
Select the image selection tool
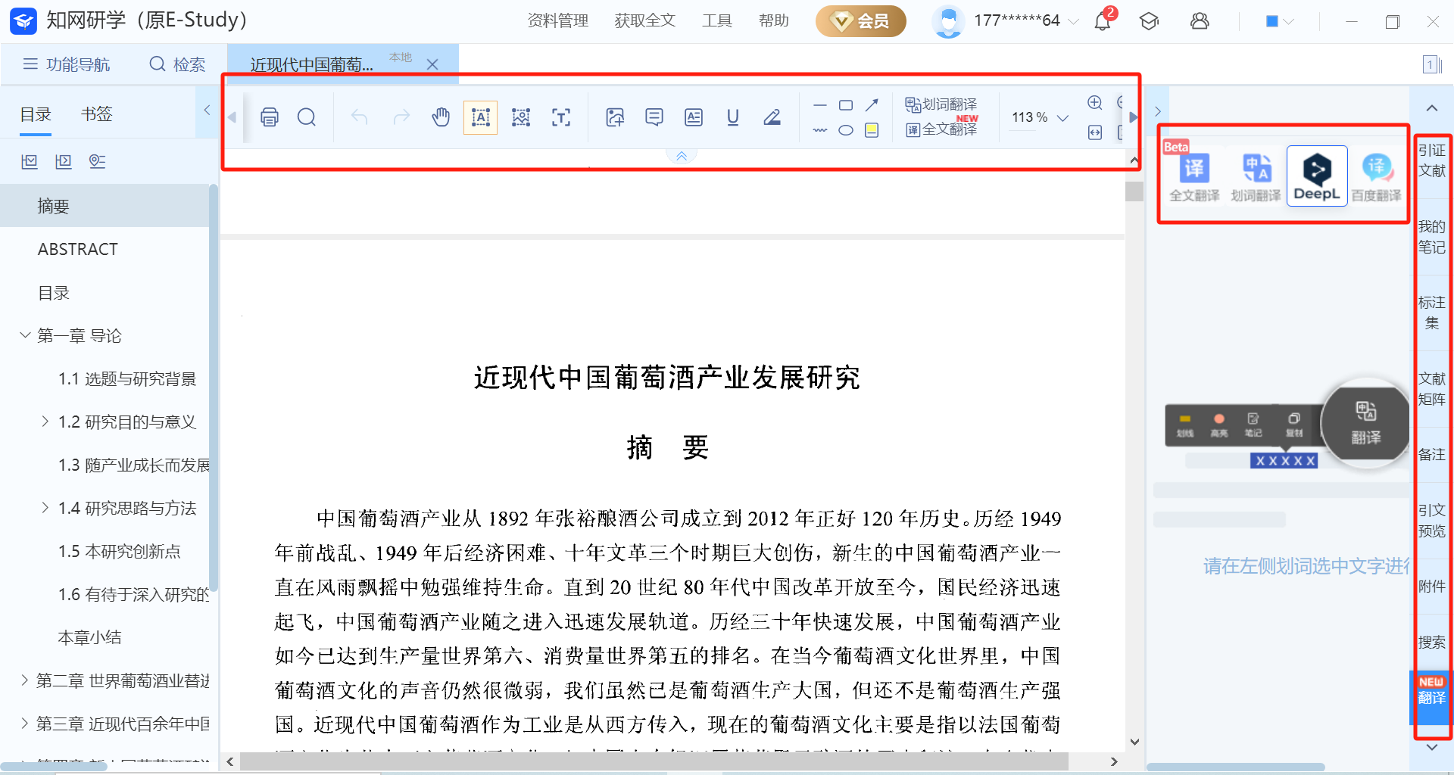point(521,117)
